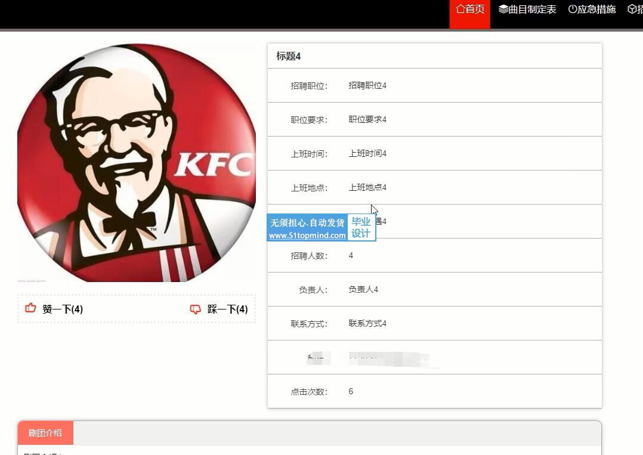Click the 职位要求: label
Image resolution: width=643 pixels, height=455 pixels.
click(309, 120)
